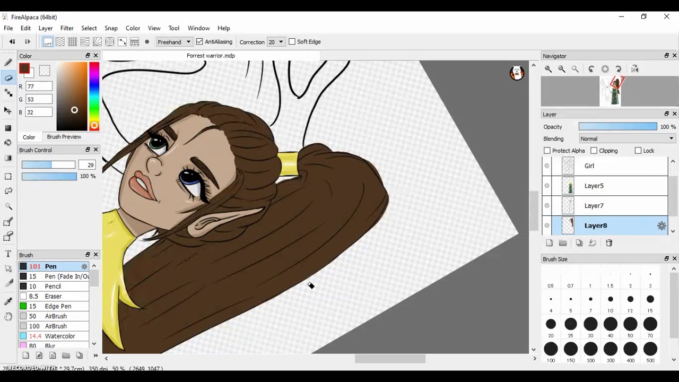Select the Edge Pen brush
679x382 pixels.
tap(54, 307)
